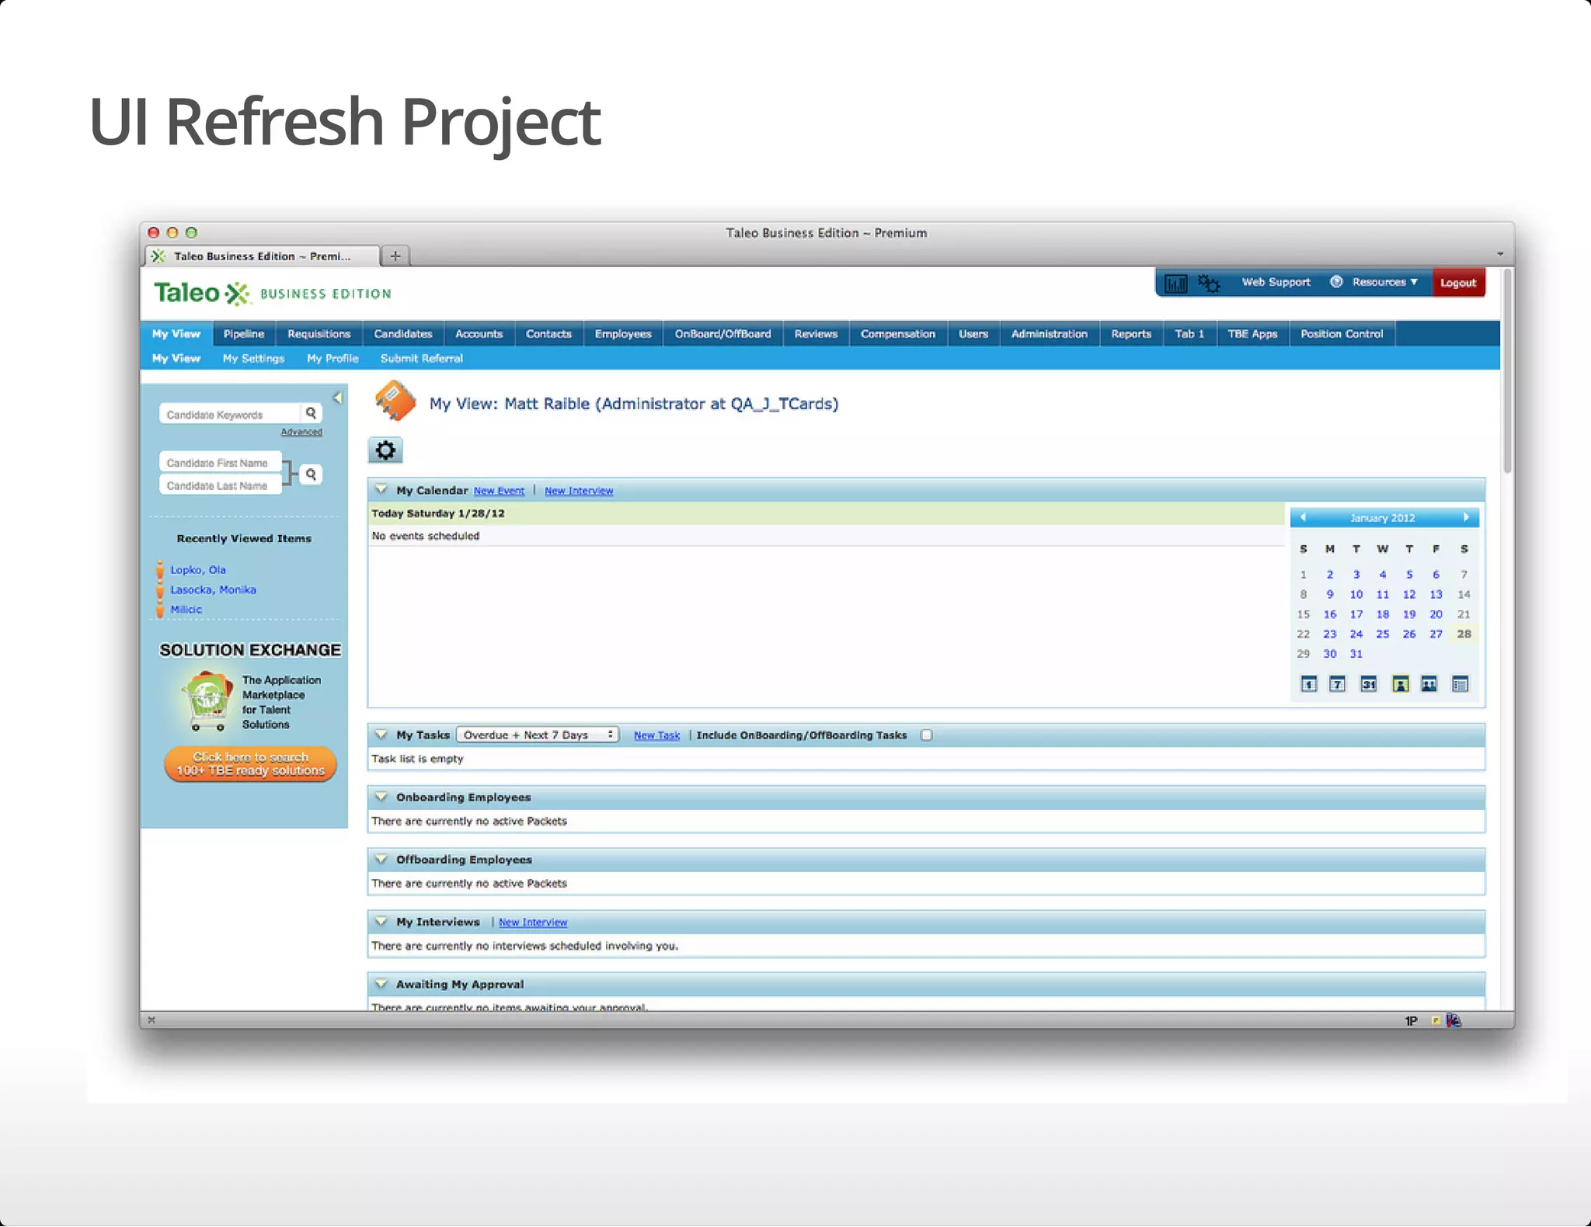Open the dashboard bar-chart icon in header

click(1175, 283)
